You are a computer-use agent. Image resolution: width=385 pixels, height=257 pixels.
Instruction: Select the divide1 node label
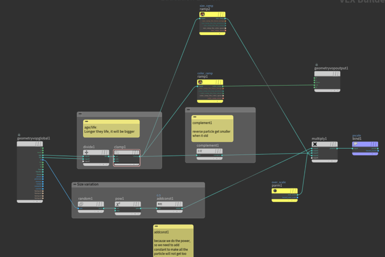coord(89,147)
